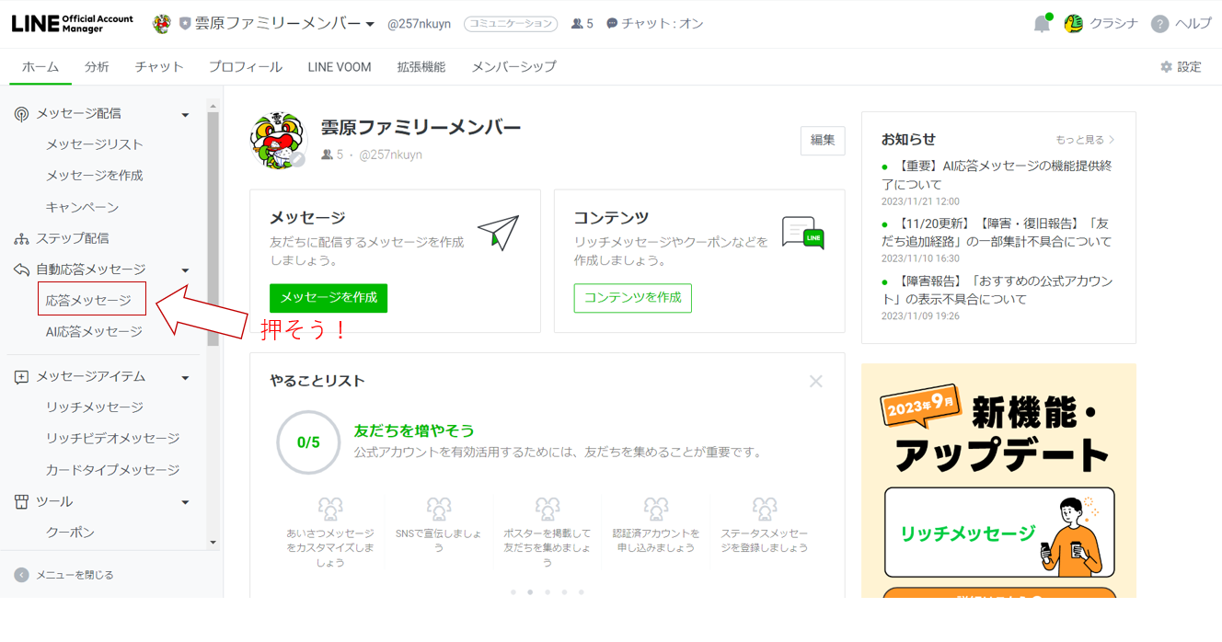Click the paper plane icon in メッセージ card

pos(498,234)
